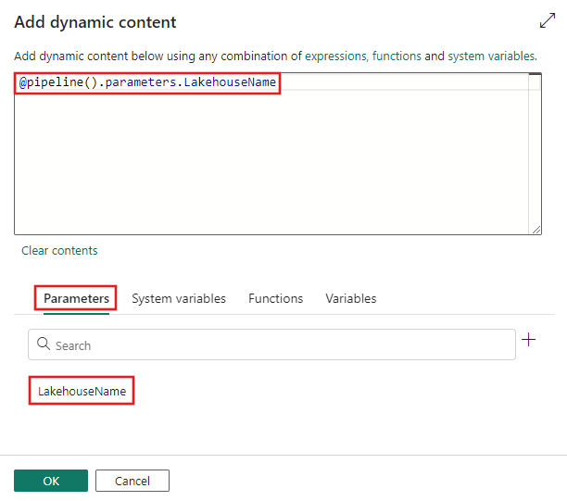
Task: Click the expression editor's vertical scrollbar
Action: point(535,148)
